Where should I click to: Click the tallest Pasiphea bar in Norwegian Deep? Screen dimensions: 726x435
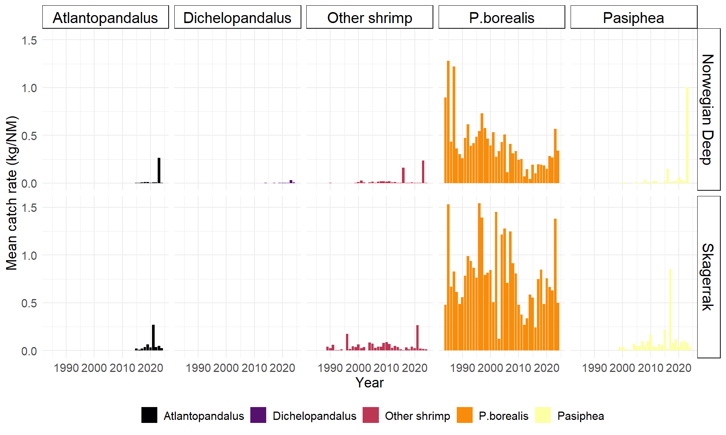pyautogui.click(x=687, y=136)
